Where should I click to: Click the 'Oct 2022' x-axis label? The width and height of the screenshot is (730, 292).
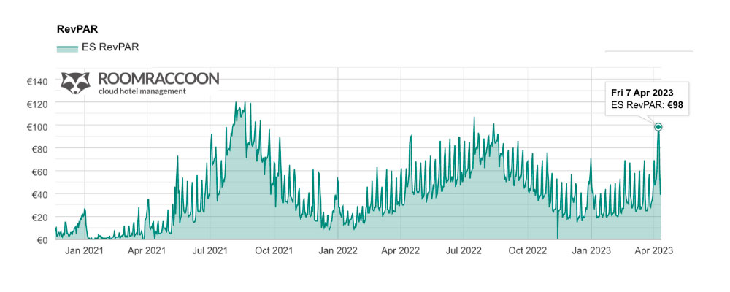pos(527,250)
